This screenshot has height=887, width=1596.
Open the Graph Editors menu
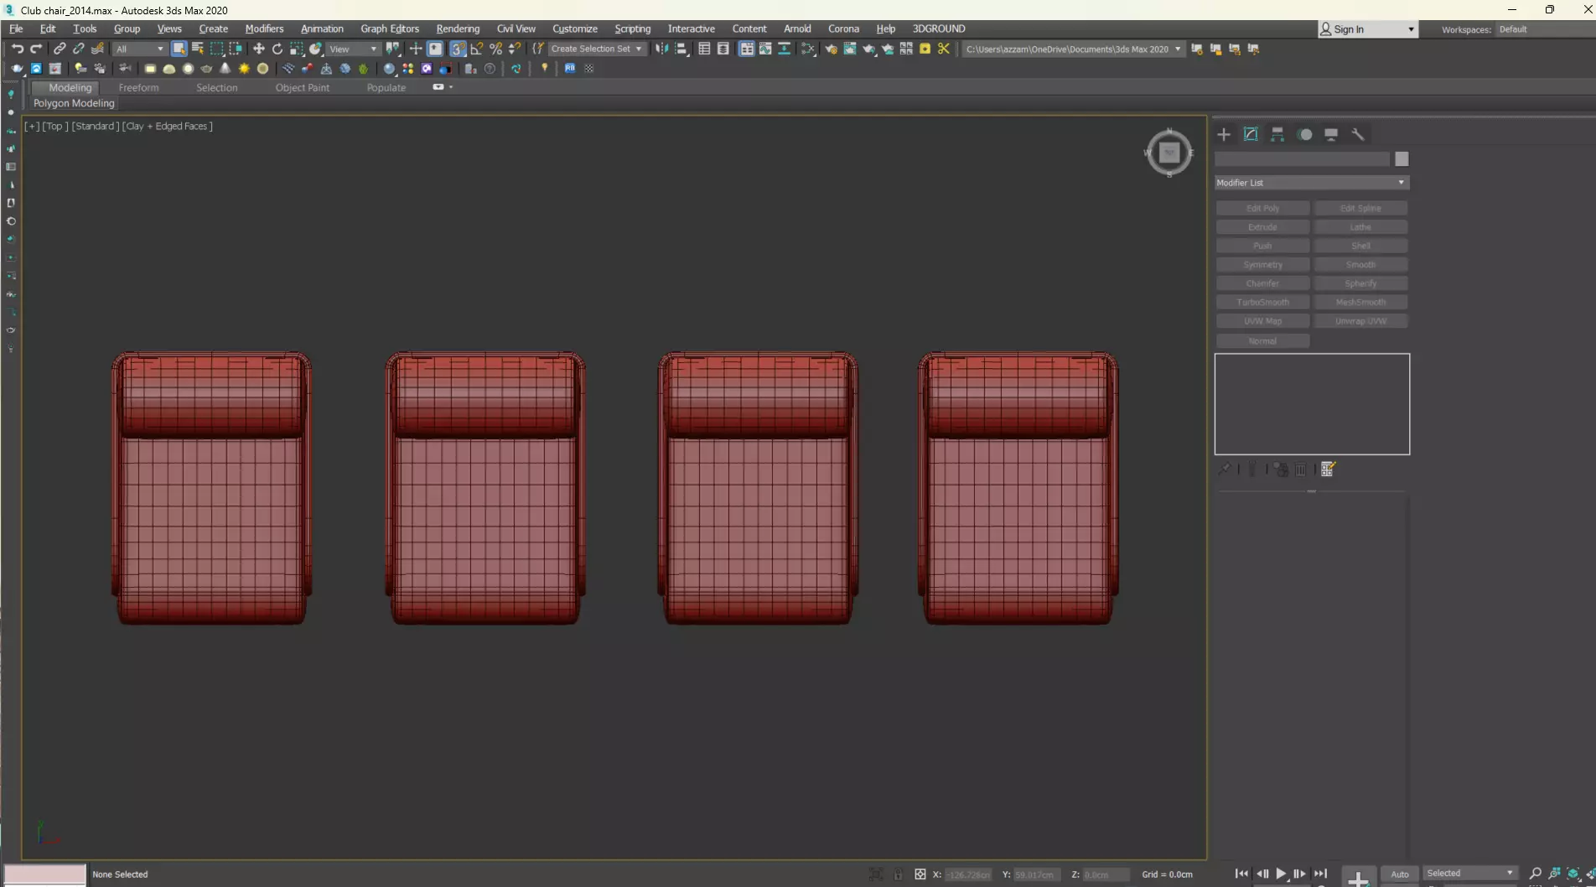pyautogui.click(x=390, y=29)
